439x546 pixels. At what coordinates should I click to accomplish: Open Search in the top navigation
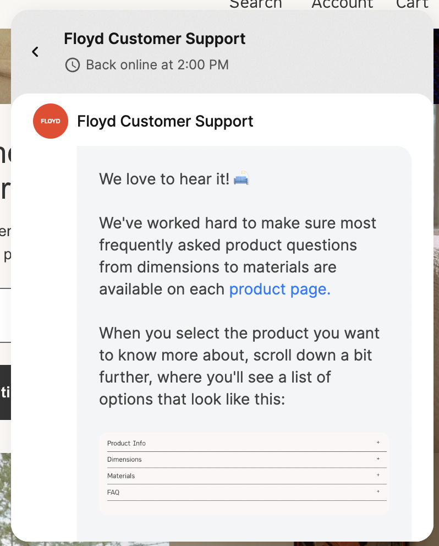coord(255,4)
